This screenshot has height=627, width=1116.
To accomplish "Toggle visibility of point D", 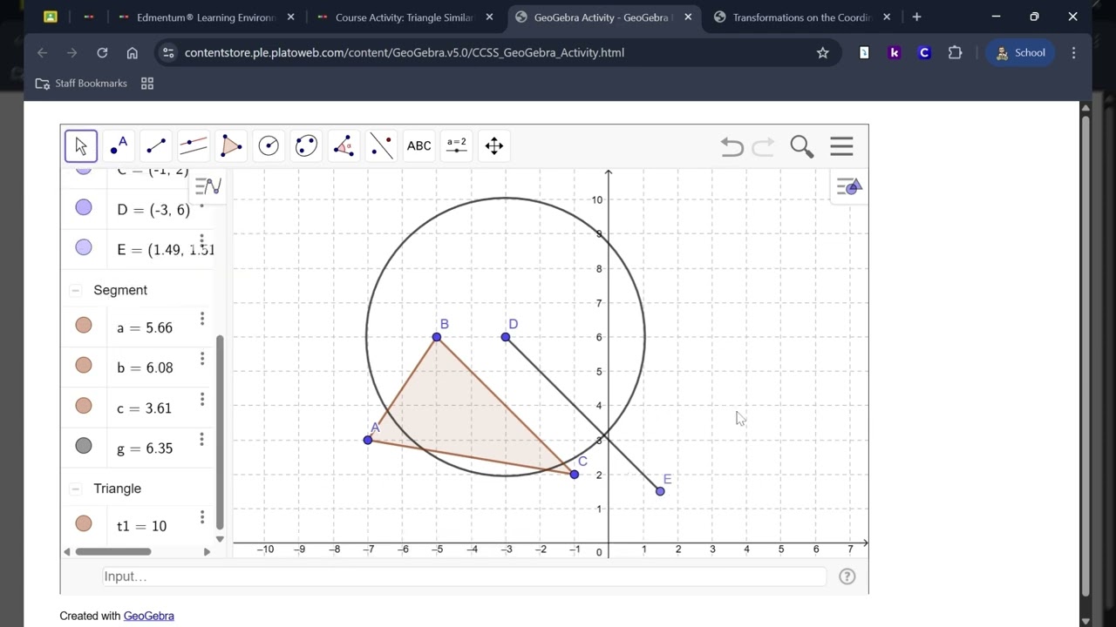I will coord(84,207).
